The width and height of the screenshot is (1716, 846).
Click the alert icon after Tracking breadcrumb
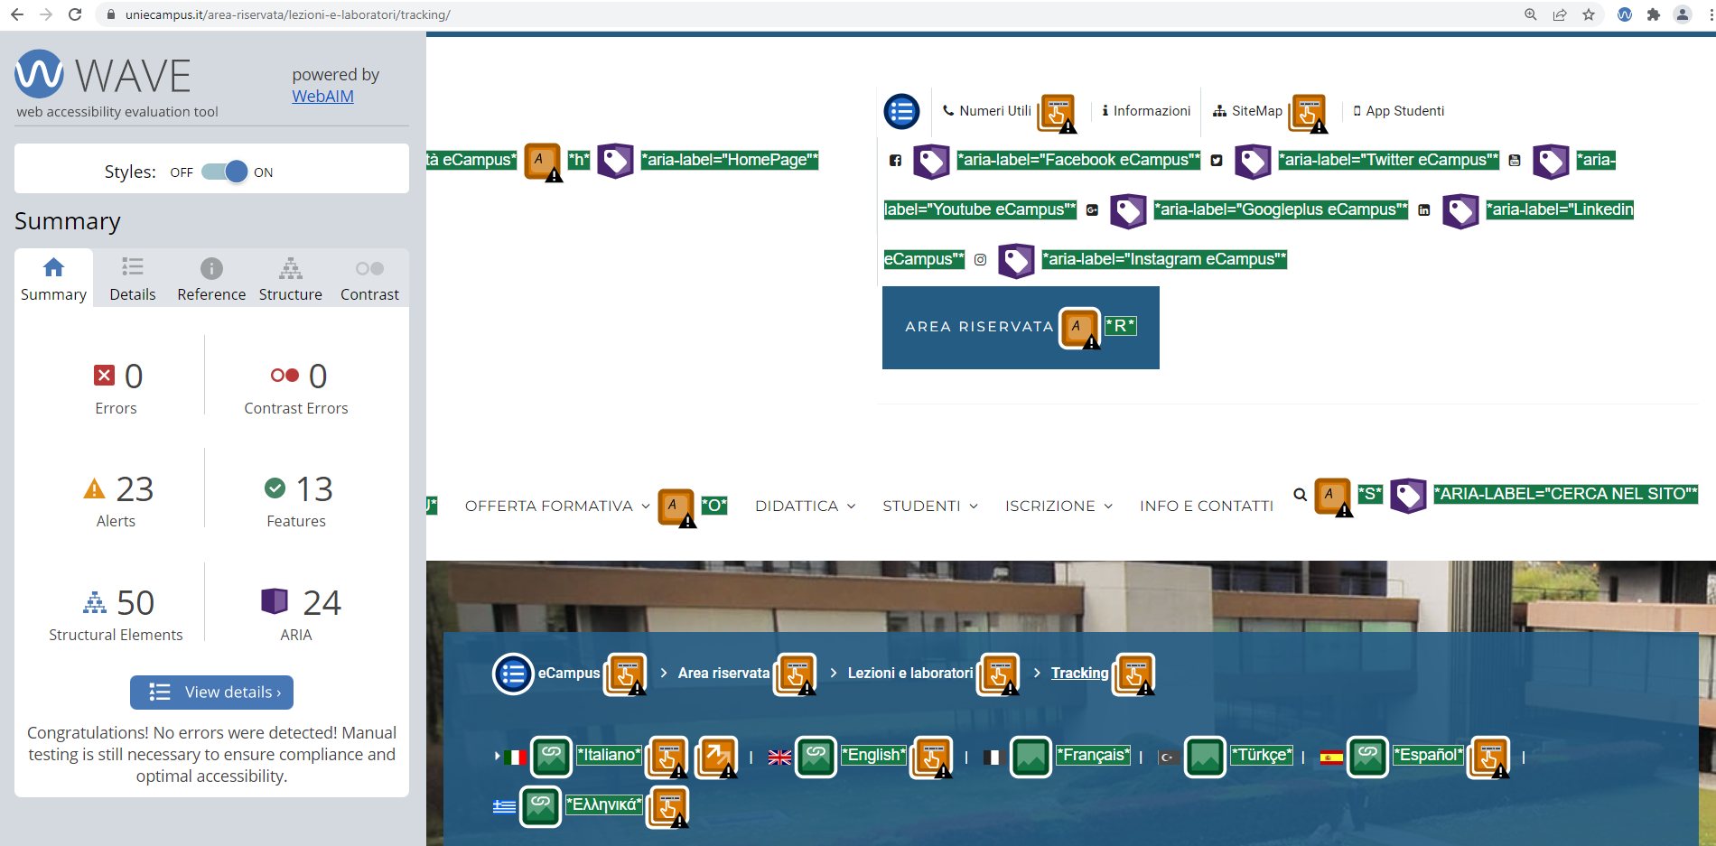coord(1134,674)
